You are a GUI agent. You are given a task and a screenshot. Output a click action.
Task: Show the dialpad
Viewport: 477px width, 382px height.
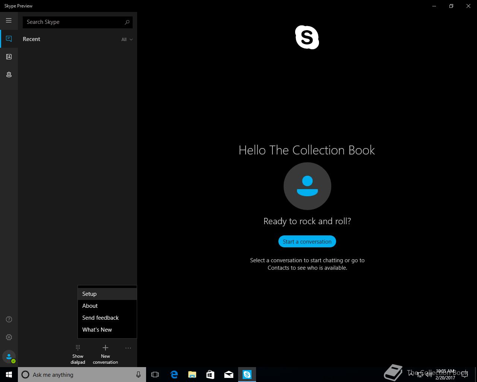tap(78, 354)
